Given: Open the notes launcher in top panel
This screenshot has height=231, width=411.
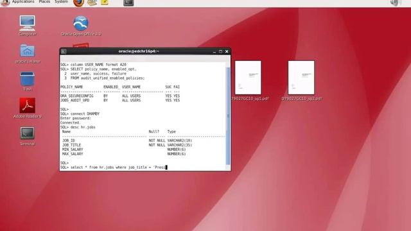Looking at the screenshot, I should pyautogui.click(x=104, y=3).
